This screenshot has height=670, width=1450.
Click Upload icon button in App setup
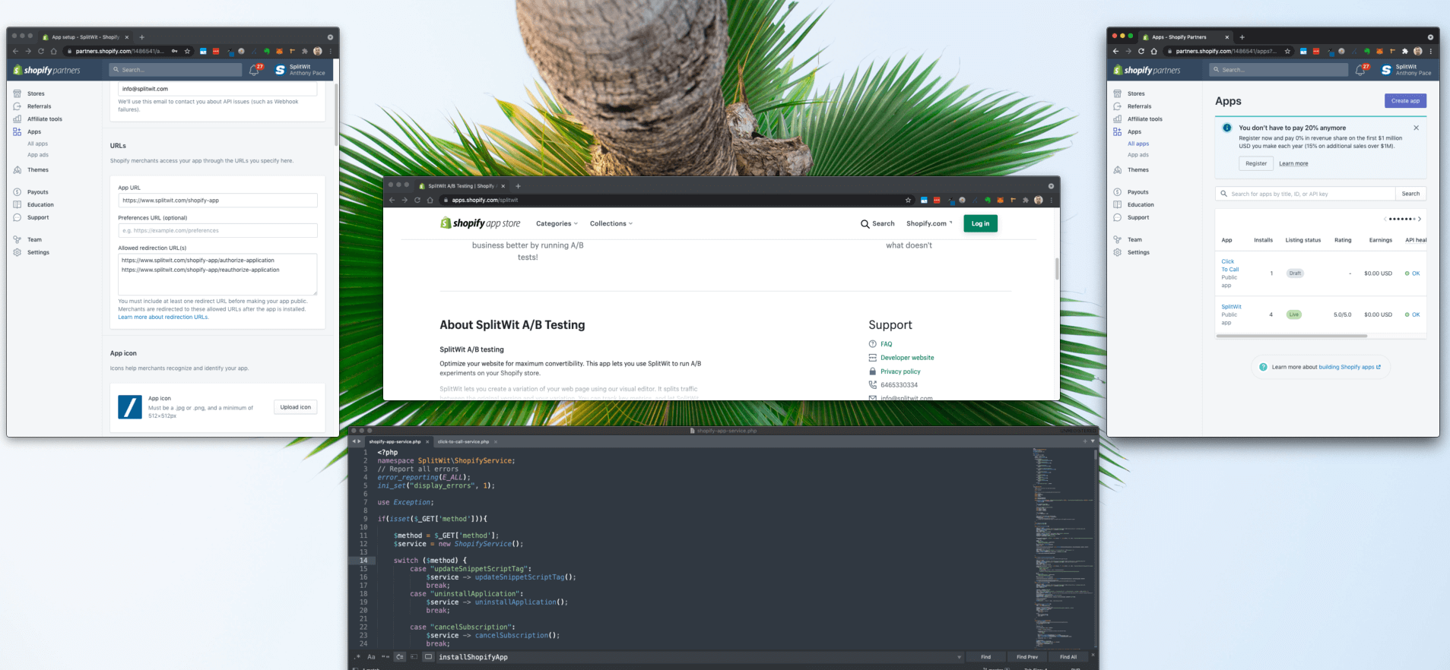pos(295,407)
